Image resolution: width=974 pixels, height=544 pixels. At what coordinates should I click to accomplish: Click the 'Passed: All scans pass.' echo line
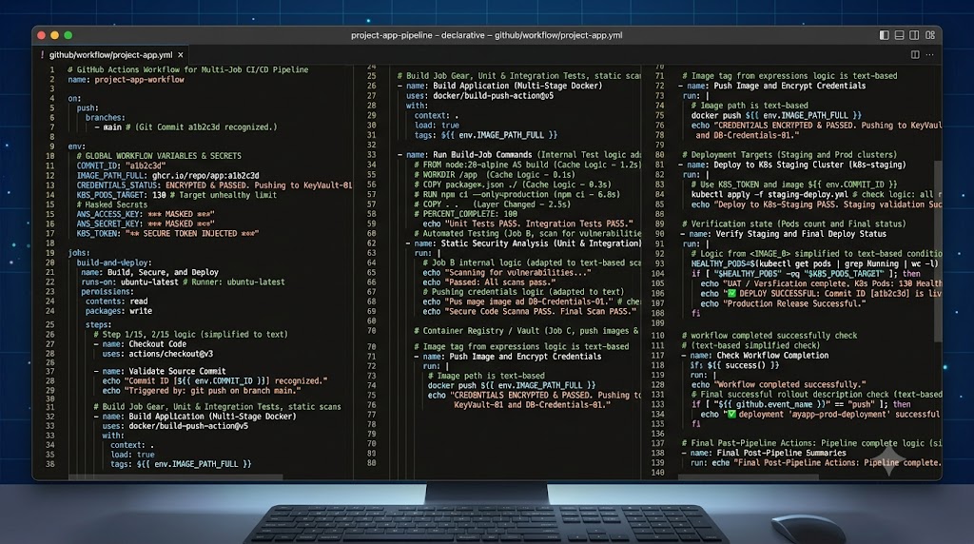click(x=489, y=282)
